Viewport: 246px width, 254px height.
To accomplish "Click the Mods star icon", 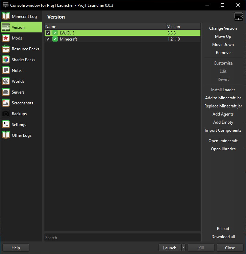I will click(6, 38).
